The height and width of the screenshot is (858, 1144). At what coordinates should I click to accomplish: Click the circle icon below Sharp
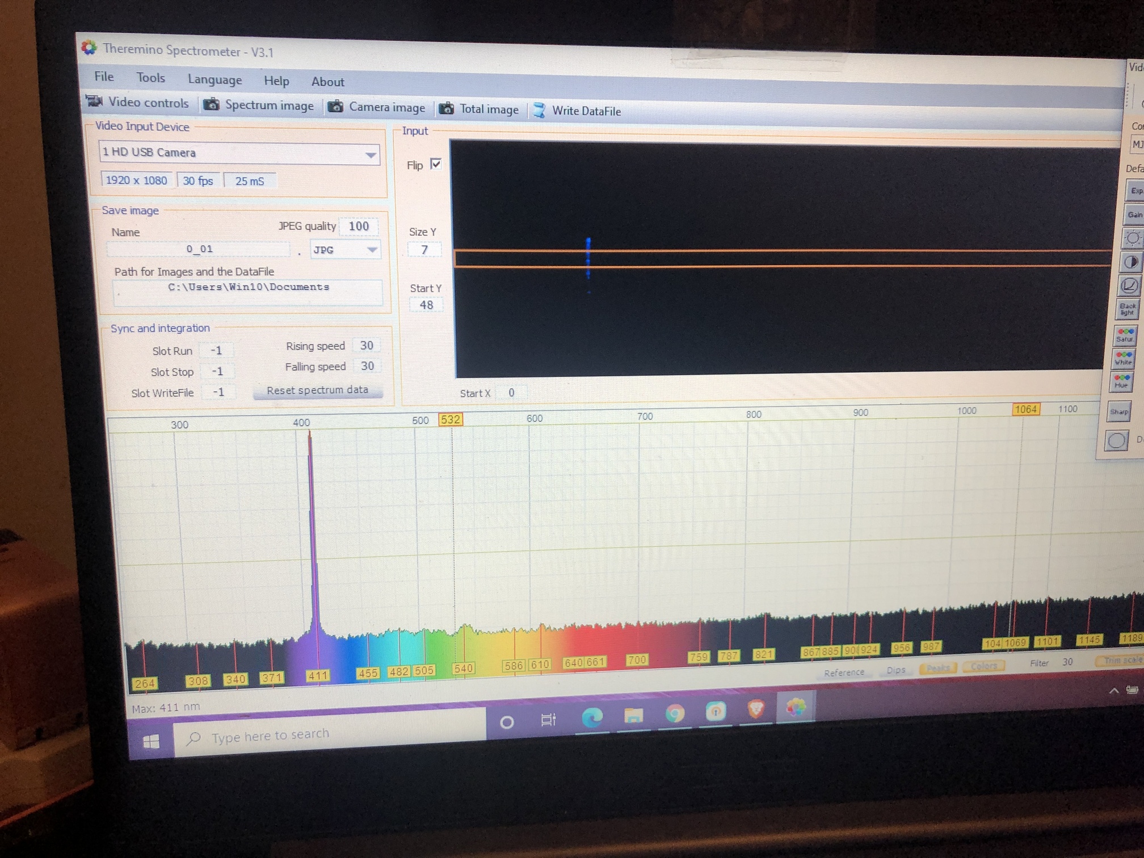click(x=1116, y=440)
